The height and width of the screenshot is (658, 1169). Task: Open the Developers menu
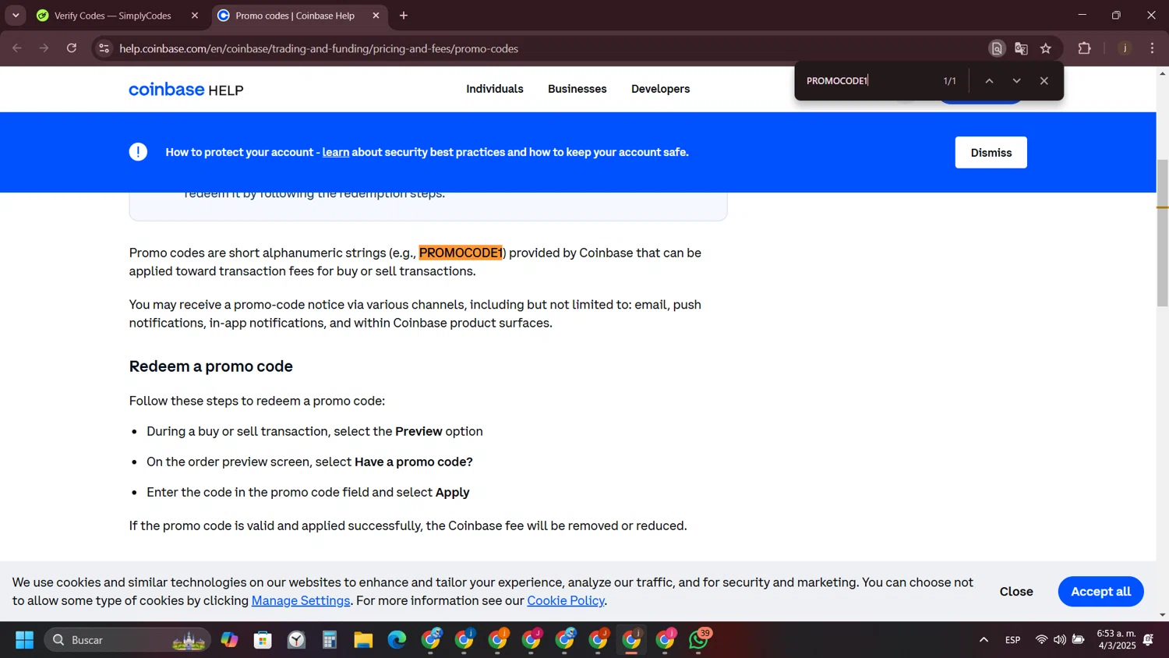coord(660,89)
